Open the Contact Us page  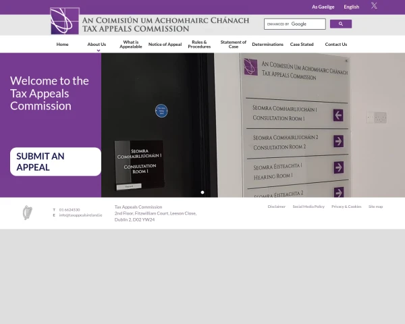point(335,44)
